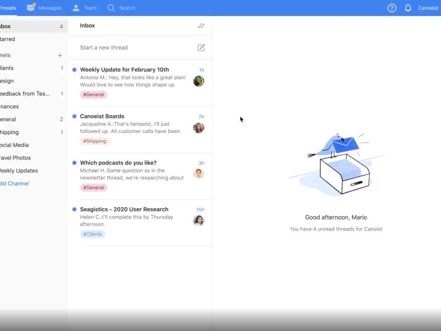The image size is (441, 331).
Task: Open the Shipping channel
Action: click(34, 132)
